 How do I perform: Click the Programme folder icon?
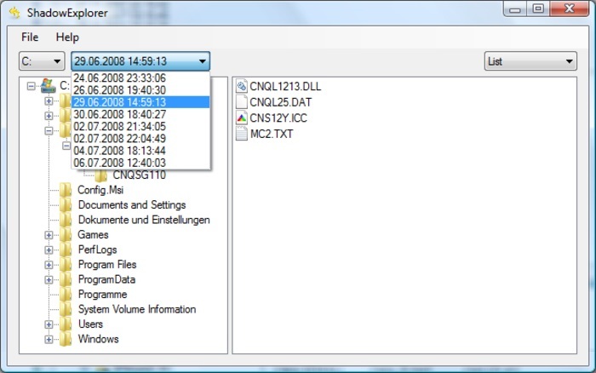click(66, 295)
